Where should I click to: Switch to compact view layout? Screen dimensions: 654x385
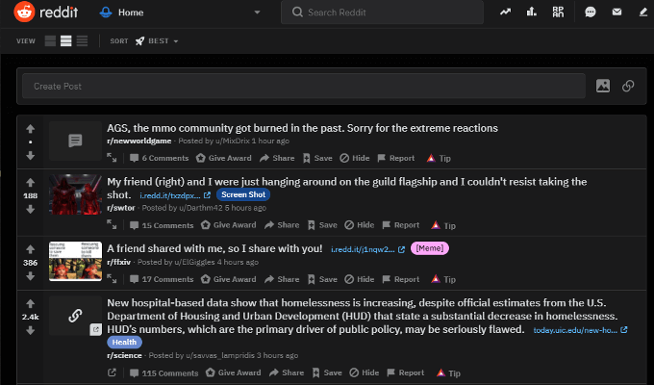pyautogui.click(x=82, y=41)
